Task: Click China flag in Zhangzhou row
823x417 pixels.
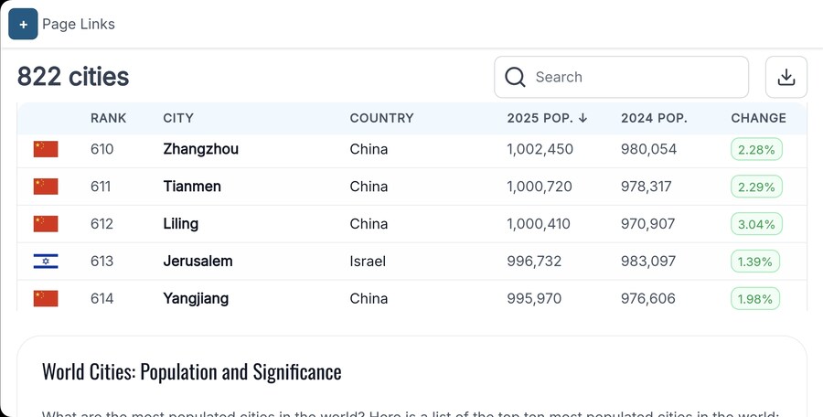Action: [46, 149]
